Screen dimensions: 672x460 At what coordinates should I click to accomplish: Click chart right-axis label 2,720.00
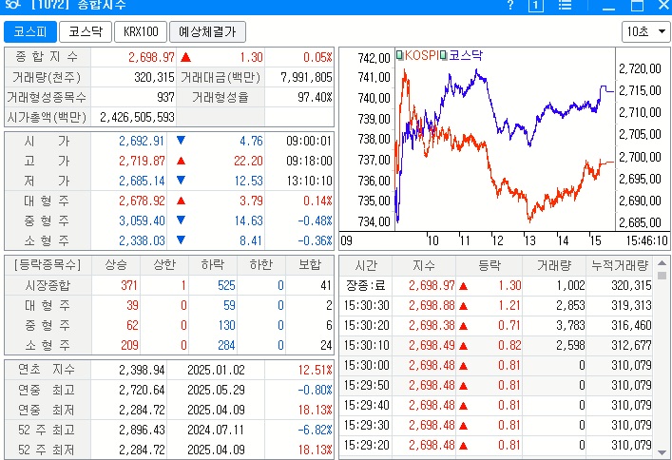640,68
